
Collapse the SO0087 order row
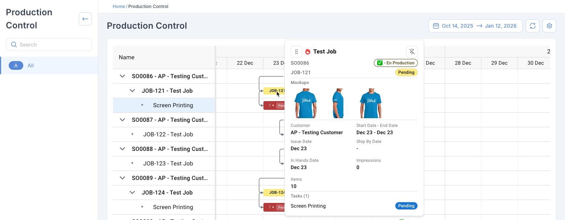click(122, 120)
